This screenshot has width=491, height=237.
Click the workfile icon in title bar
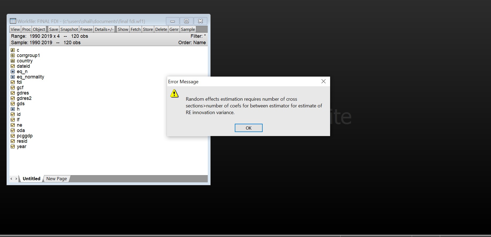[x=13, y=21]
